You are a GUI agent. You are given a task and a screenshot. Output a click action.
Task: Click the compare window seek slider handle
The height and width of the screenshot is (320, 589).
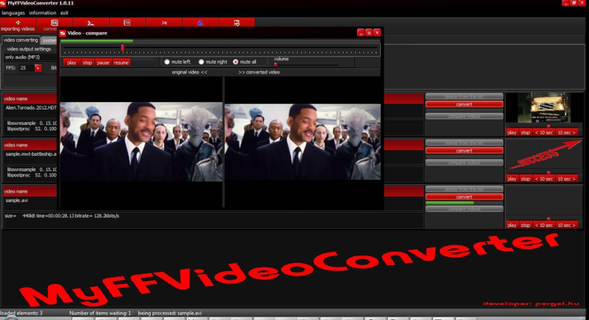click(x=122, y=48)
